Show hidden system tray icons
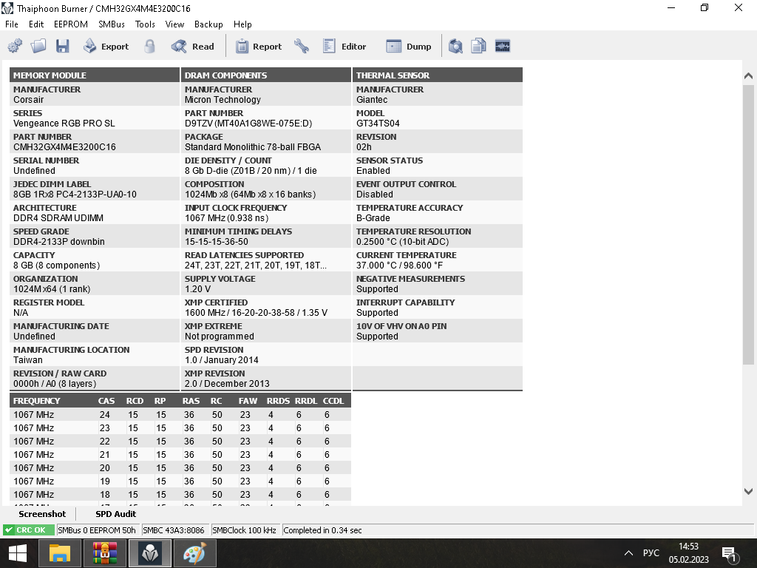Image resolution: width=757 pixels, height=568 pixels. coord(628,553)
